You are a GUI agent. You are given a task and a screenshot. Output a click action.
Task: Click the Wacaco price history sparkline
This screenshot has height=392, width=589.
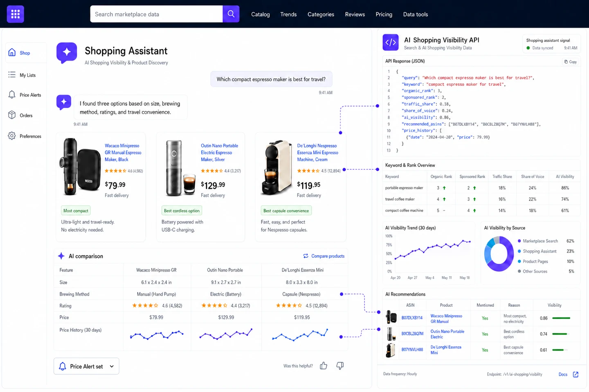(x=157, y=335)
